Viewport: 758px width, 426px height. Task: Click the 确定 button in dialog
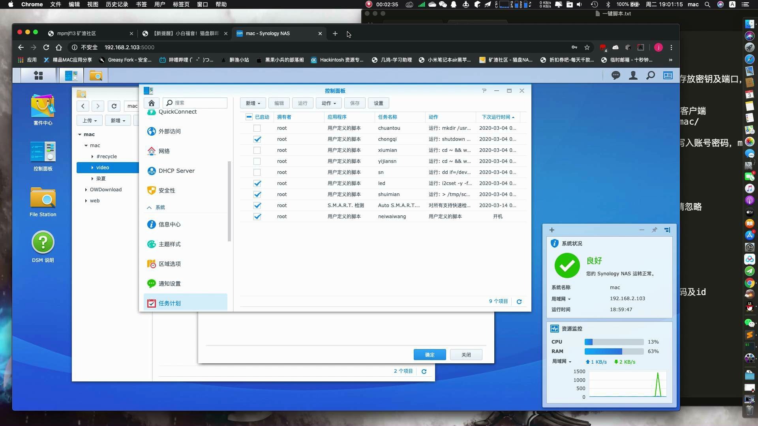coord(430,355)
